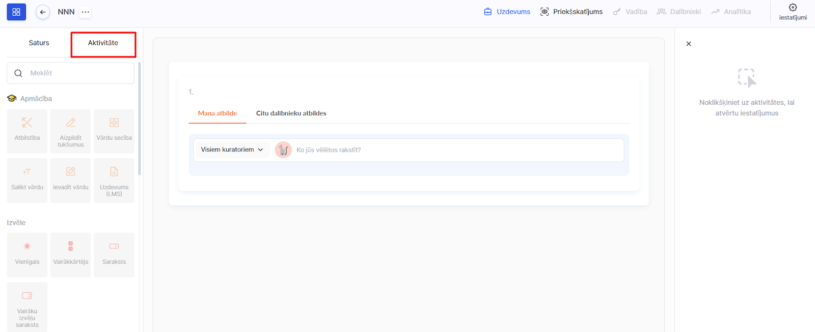Add the Saraksts dropdown list activity
The width and height of the screenshot is (815, 332).
click(x=114, y=255)
